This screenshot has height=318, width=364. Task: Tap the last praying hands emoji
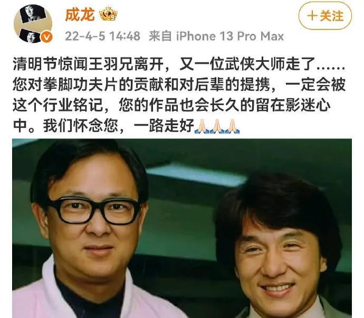pos(232,126)
